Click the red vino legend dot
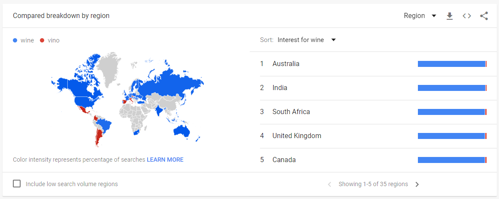499x199 pixels. [42, 40]
